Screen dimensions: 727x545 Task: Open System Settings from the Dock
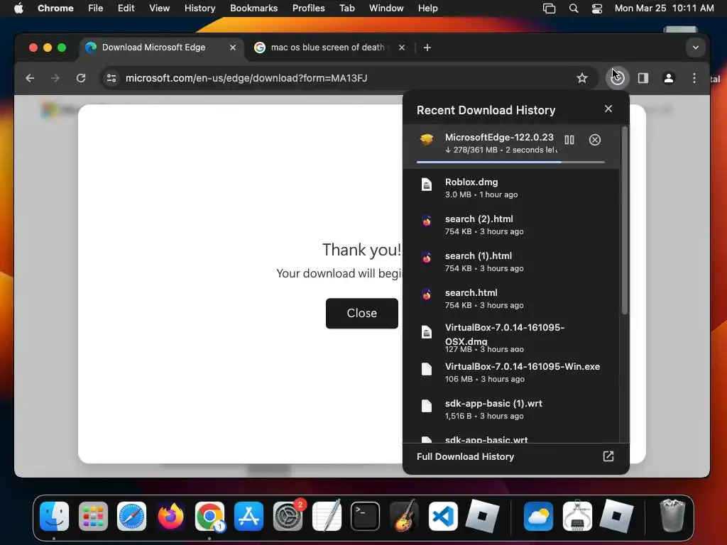288,516
